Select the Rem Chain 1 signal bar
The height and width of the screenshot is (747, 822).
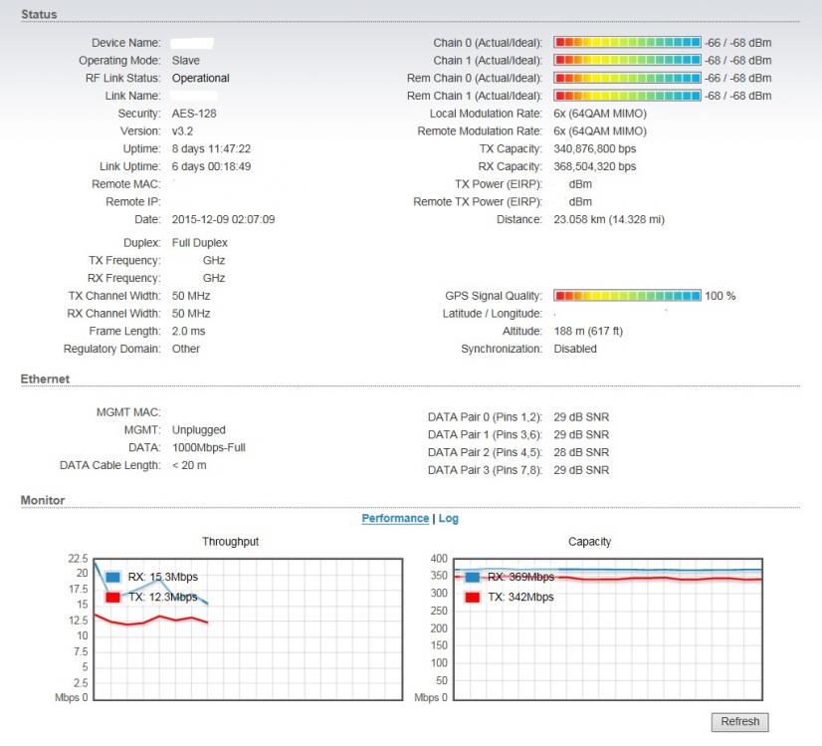tap(627, 96)
